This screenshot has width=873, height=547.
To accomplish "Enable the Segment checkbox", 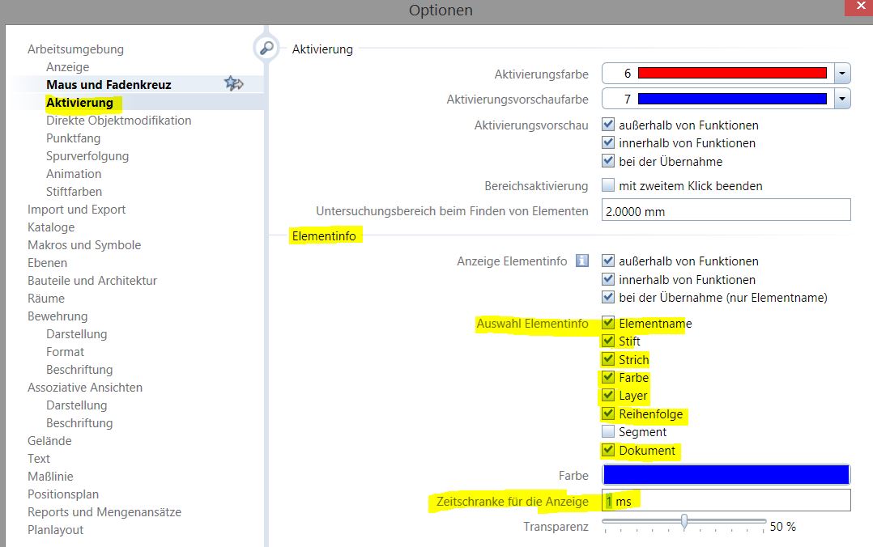I will [x=608, y=432].
